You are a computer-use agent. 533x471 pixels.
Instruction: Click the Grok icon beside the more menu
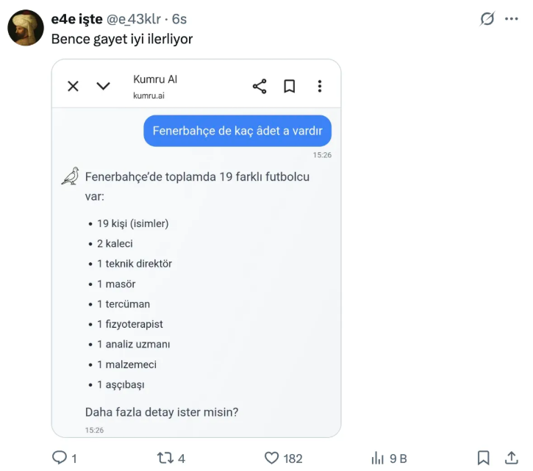tap(487, 19)
